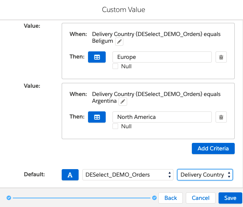Click the Beligum condition text
Image resolution: width=243 pixels, height=207 pixels.
click(156, 37)
